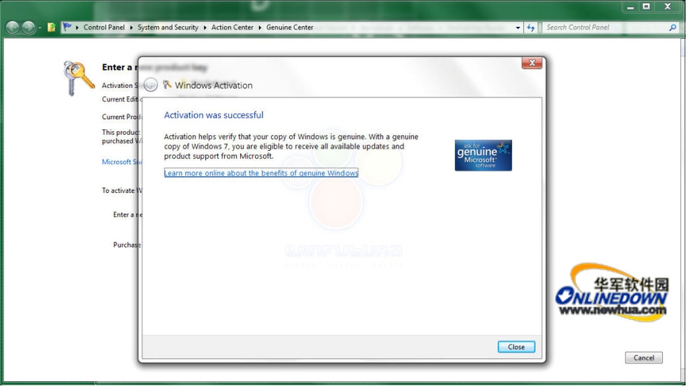The height and width of the screenshot is (386, 689).
Task: Click the Control Panel flag icon in the address bar
Action: pos(67,27)
